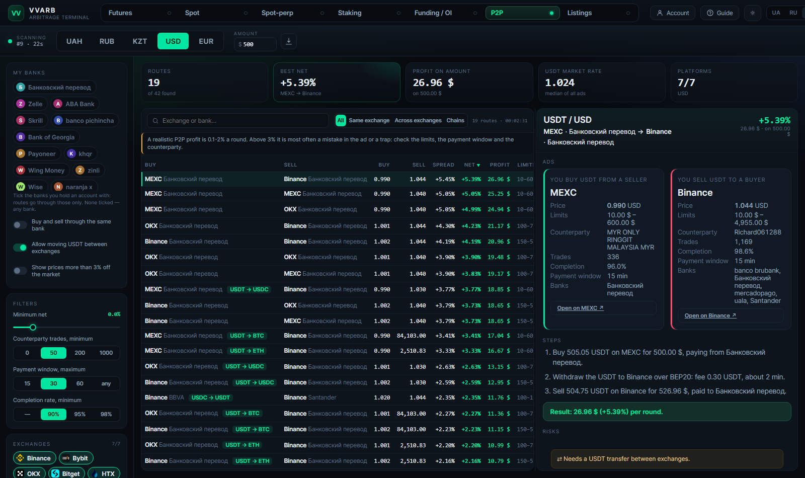Disable moving USDT between exchanges
The image size is (805, 478).
(20, 248)
